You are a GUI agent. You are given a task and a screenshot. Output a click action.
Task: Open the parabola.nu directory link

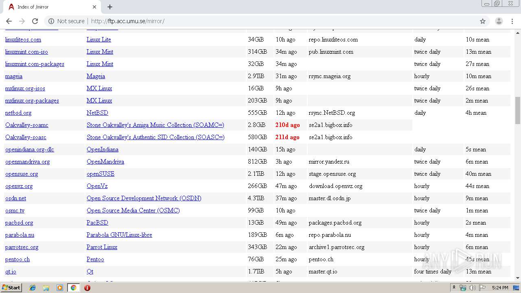tap(20, 235)
